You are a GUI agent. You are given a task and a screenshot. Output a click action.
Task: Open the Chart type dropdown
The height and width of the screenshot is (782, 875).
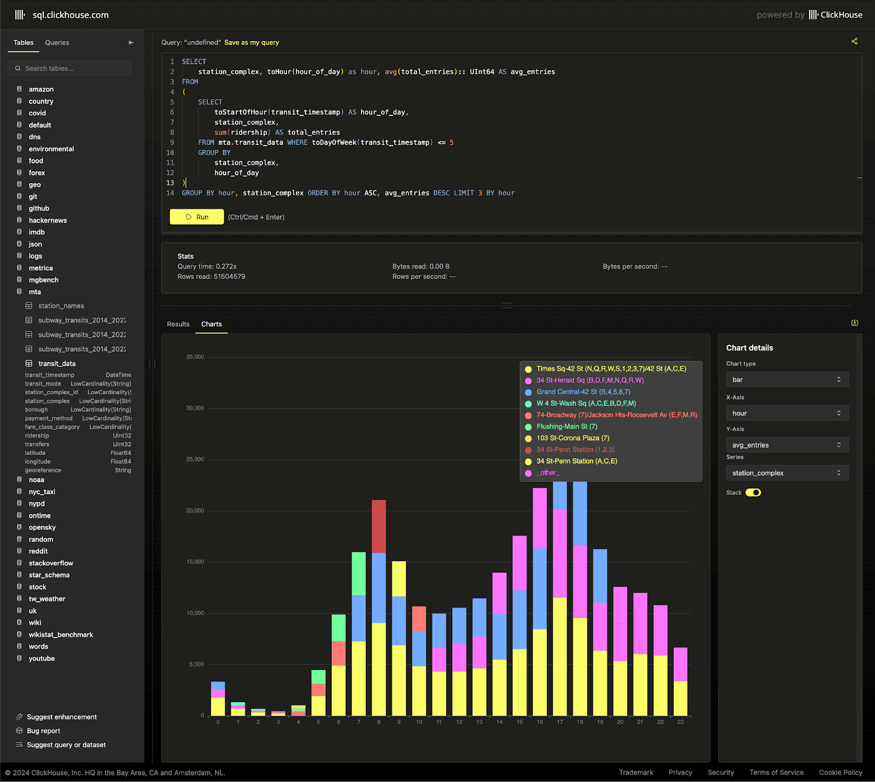[786, 380]
